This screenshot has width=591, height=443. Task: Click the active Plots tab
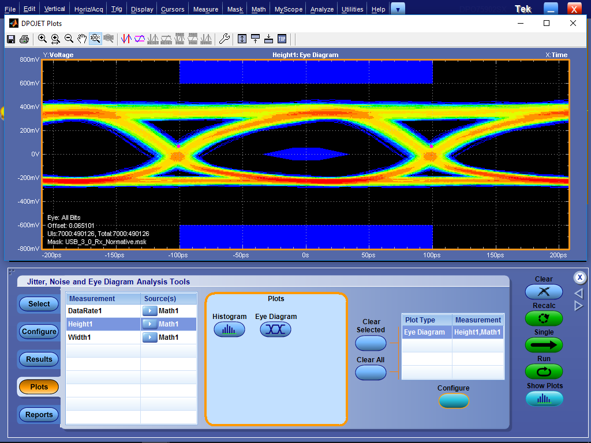[39, 387]
